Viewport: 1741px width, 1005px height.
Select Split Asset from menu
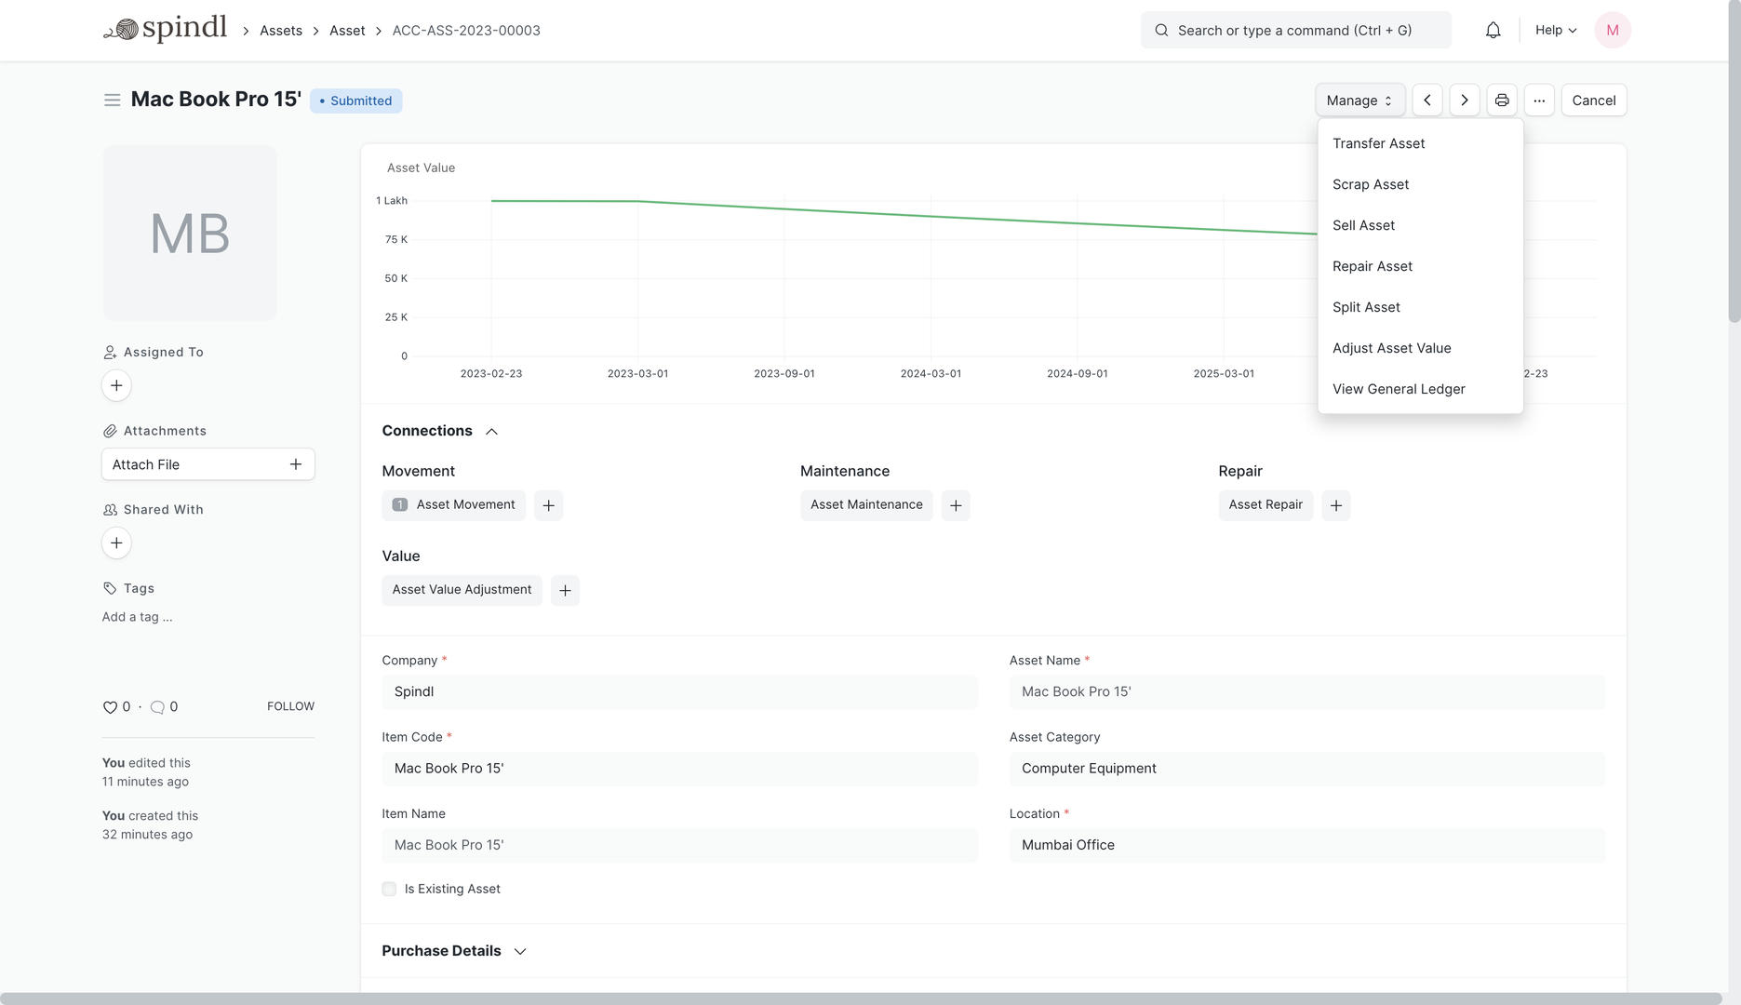[x=1420, y=307]
